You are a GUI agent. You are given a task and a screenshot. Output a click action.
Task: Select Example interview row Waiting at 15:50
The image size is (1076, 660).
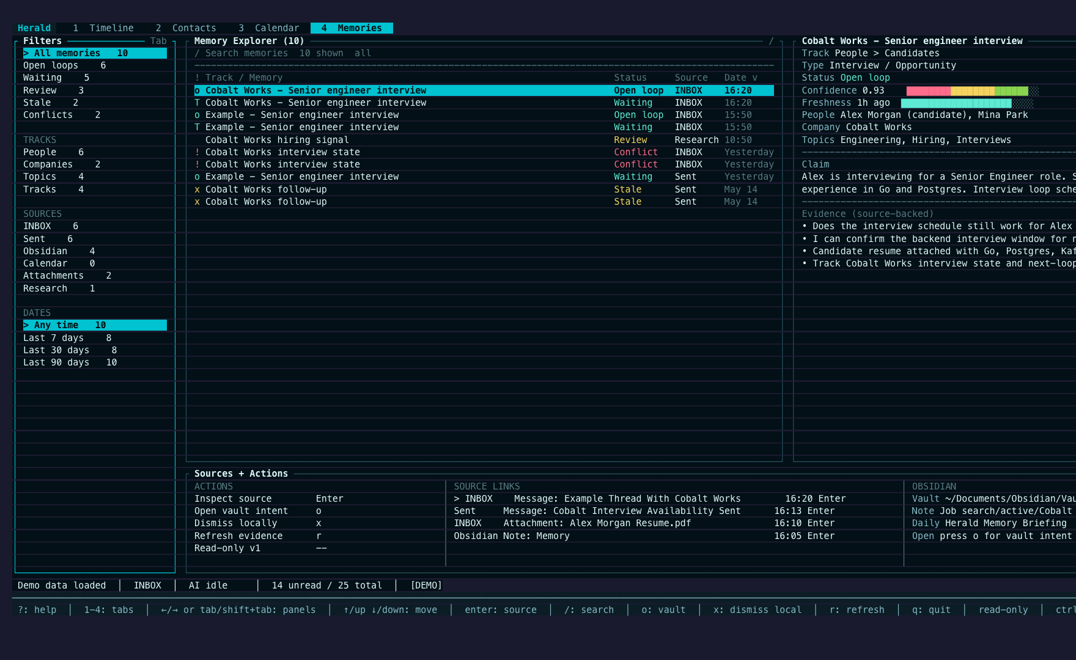point(484,127)
